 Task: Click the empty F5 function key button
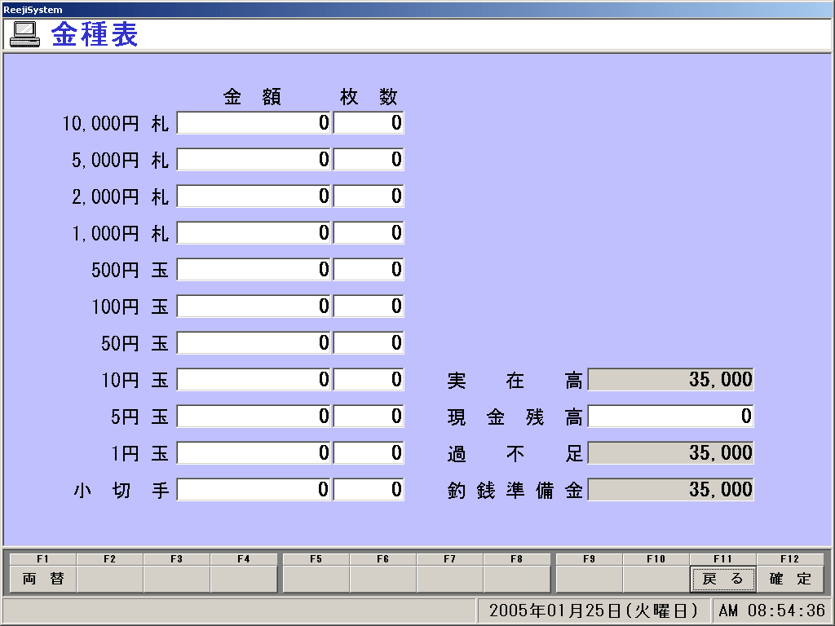coord(316,579)
